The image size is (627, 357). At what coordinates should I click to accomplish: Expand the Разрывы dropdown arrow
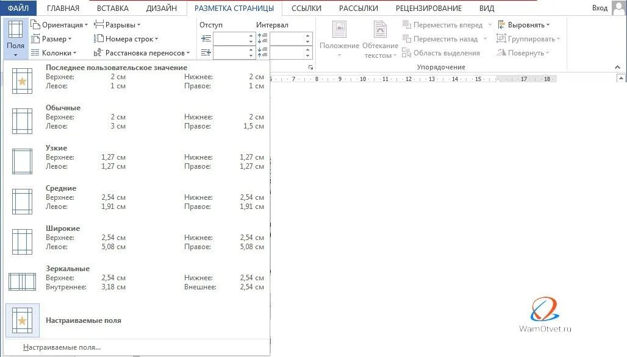(138, 25)
